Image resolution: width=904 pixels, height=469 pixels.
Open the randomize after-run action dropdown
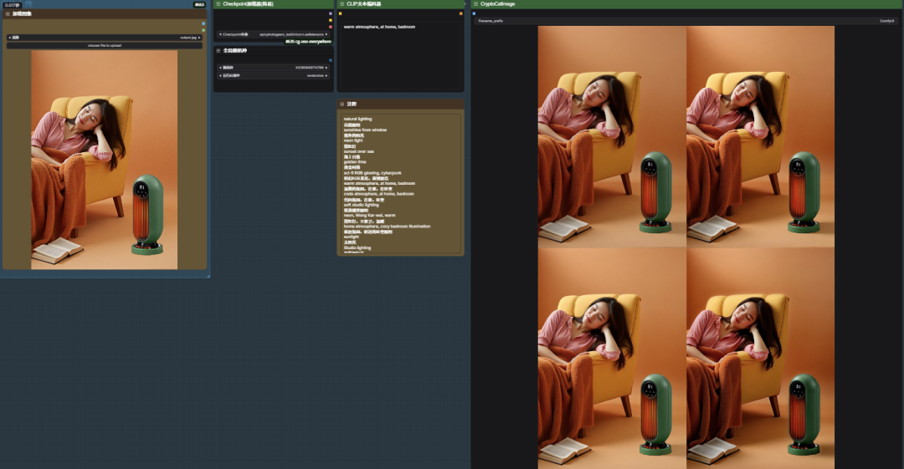(x=273, y=75)
